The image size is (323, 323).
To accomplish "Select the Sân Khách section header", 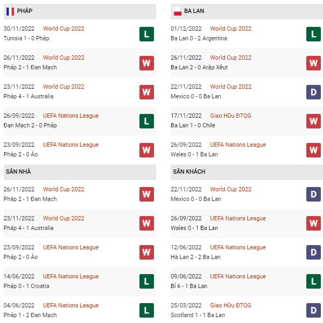I will pos(247,172).
